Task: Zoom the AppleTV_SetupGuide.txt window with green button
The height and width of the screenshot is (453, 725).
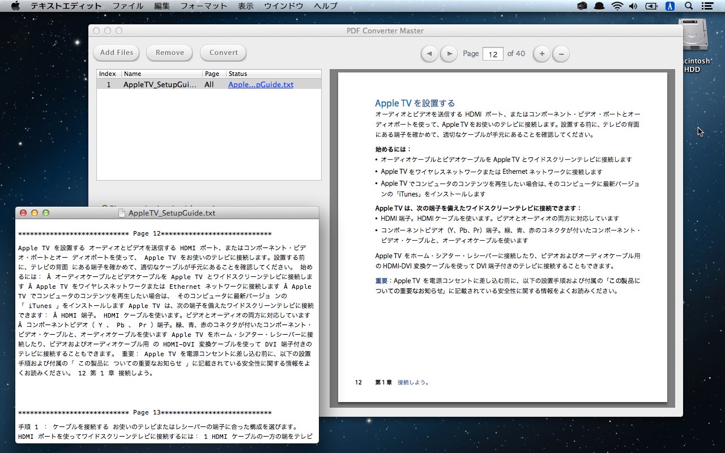Action: (46, 213)
